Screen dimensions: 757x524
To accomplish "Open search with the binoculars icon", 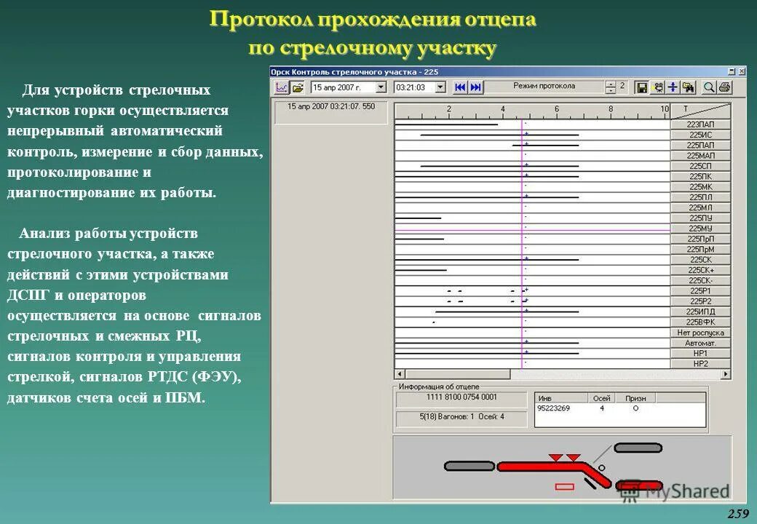I will tap(688, 87).
